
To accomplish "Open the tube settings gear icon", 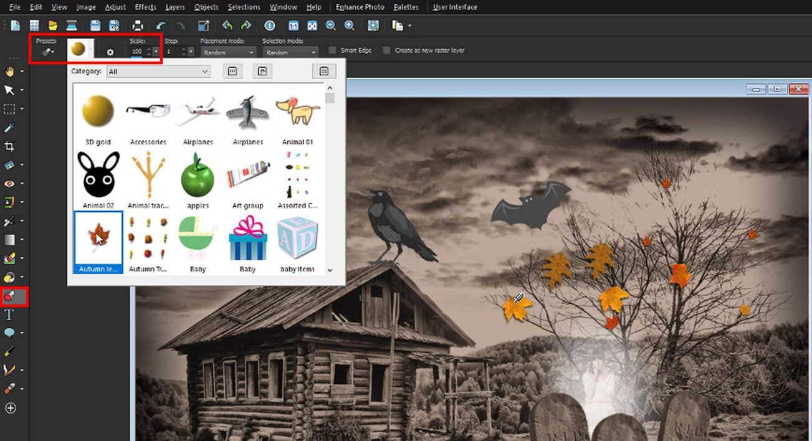I will coord(110,52).
